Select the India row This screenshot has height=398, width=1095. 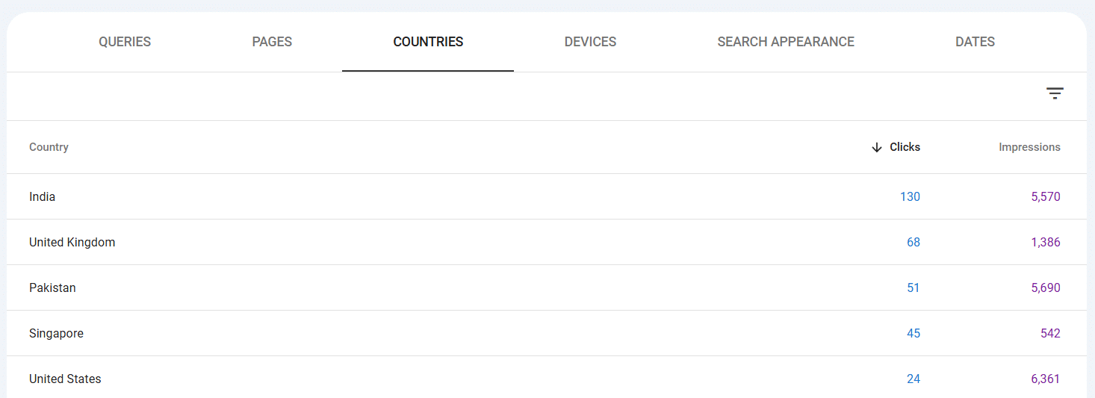pos(547,197)
